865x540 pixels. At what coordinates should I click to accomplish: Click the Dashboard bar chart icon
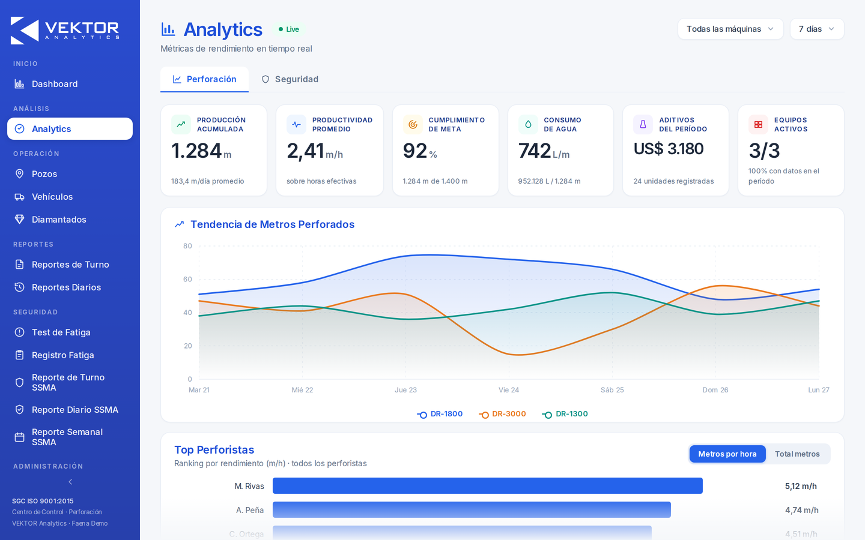click(x=19, y=84)
